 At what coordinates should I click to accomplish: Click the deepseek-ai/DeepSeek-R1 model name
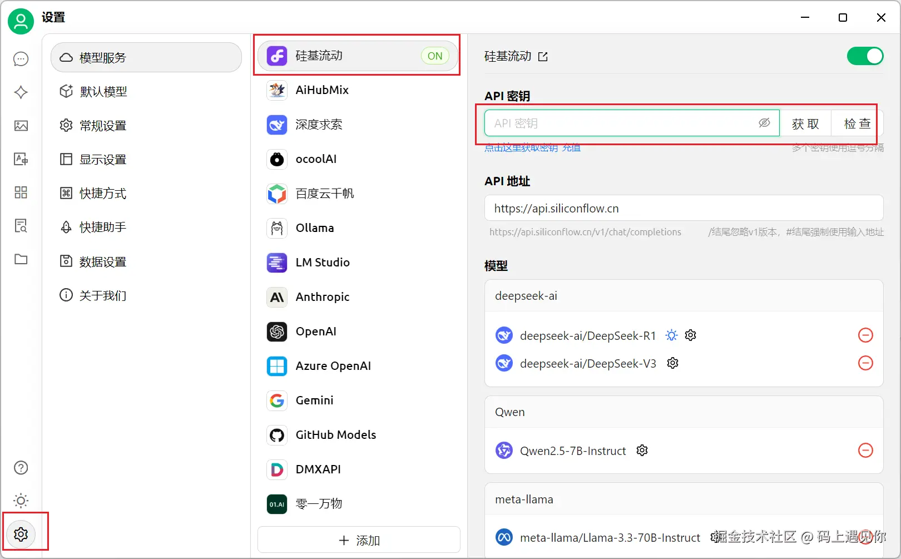(588, 336)
